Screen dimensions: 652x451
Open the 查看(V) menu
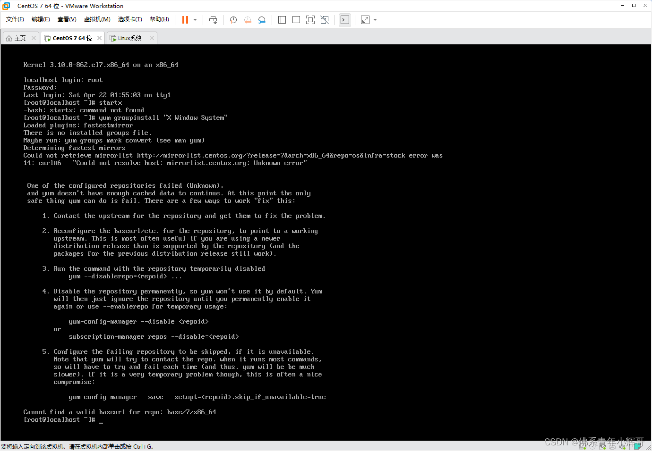pos(67,19)
